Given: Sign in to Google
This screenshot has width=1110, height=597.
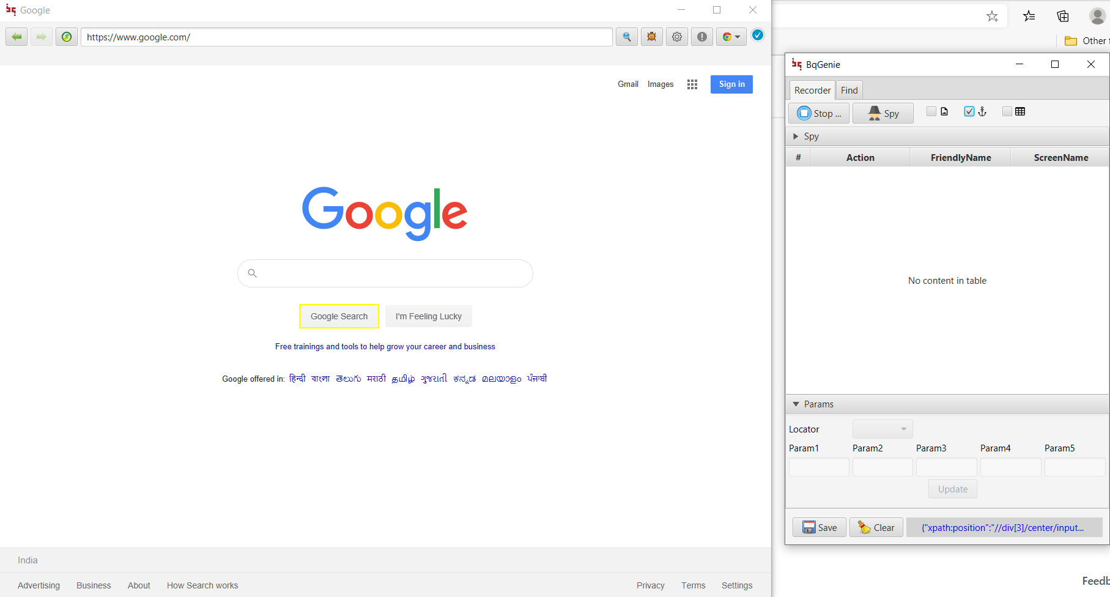Looking at the screenshot, I should click(x=731, y=84).
